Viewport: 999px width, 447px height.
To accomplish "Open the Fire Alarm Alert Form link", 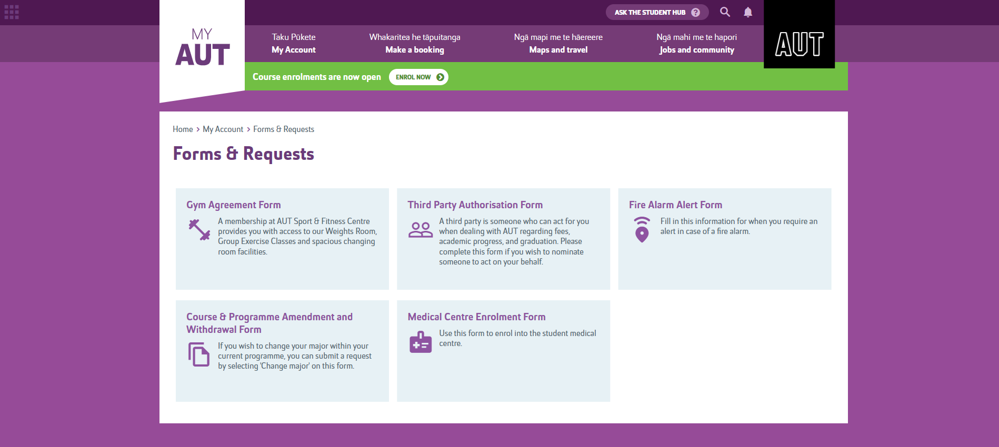I will (675, 205).
